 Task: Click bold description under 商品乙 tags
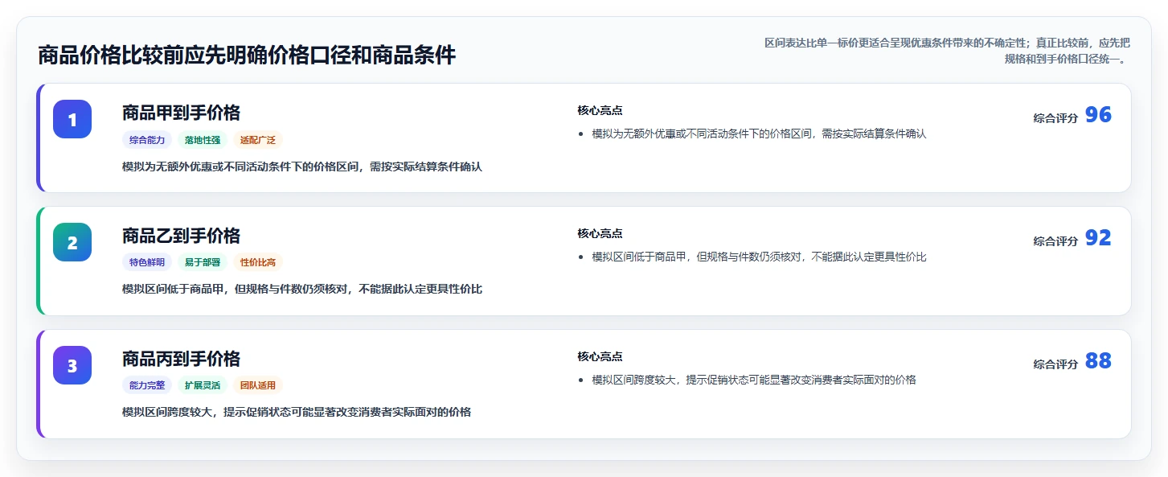[x=302, y=289]
